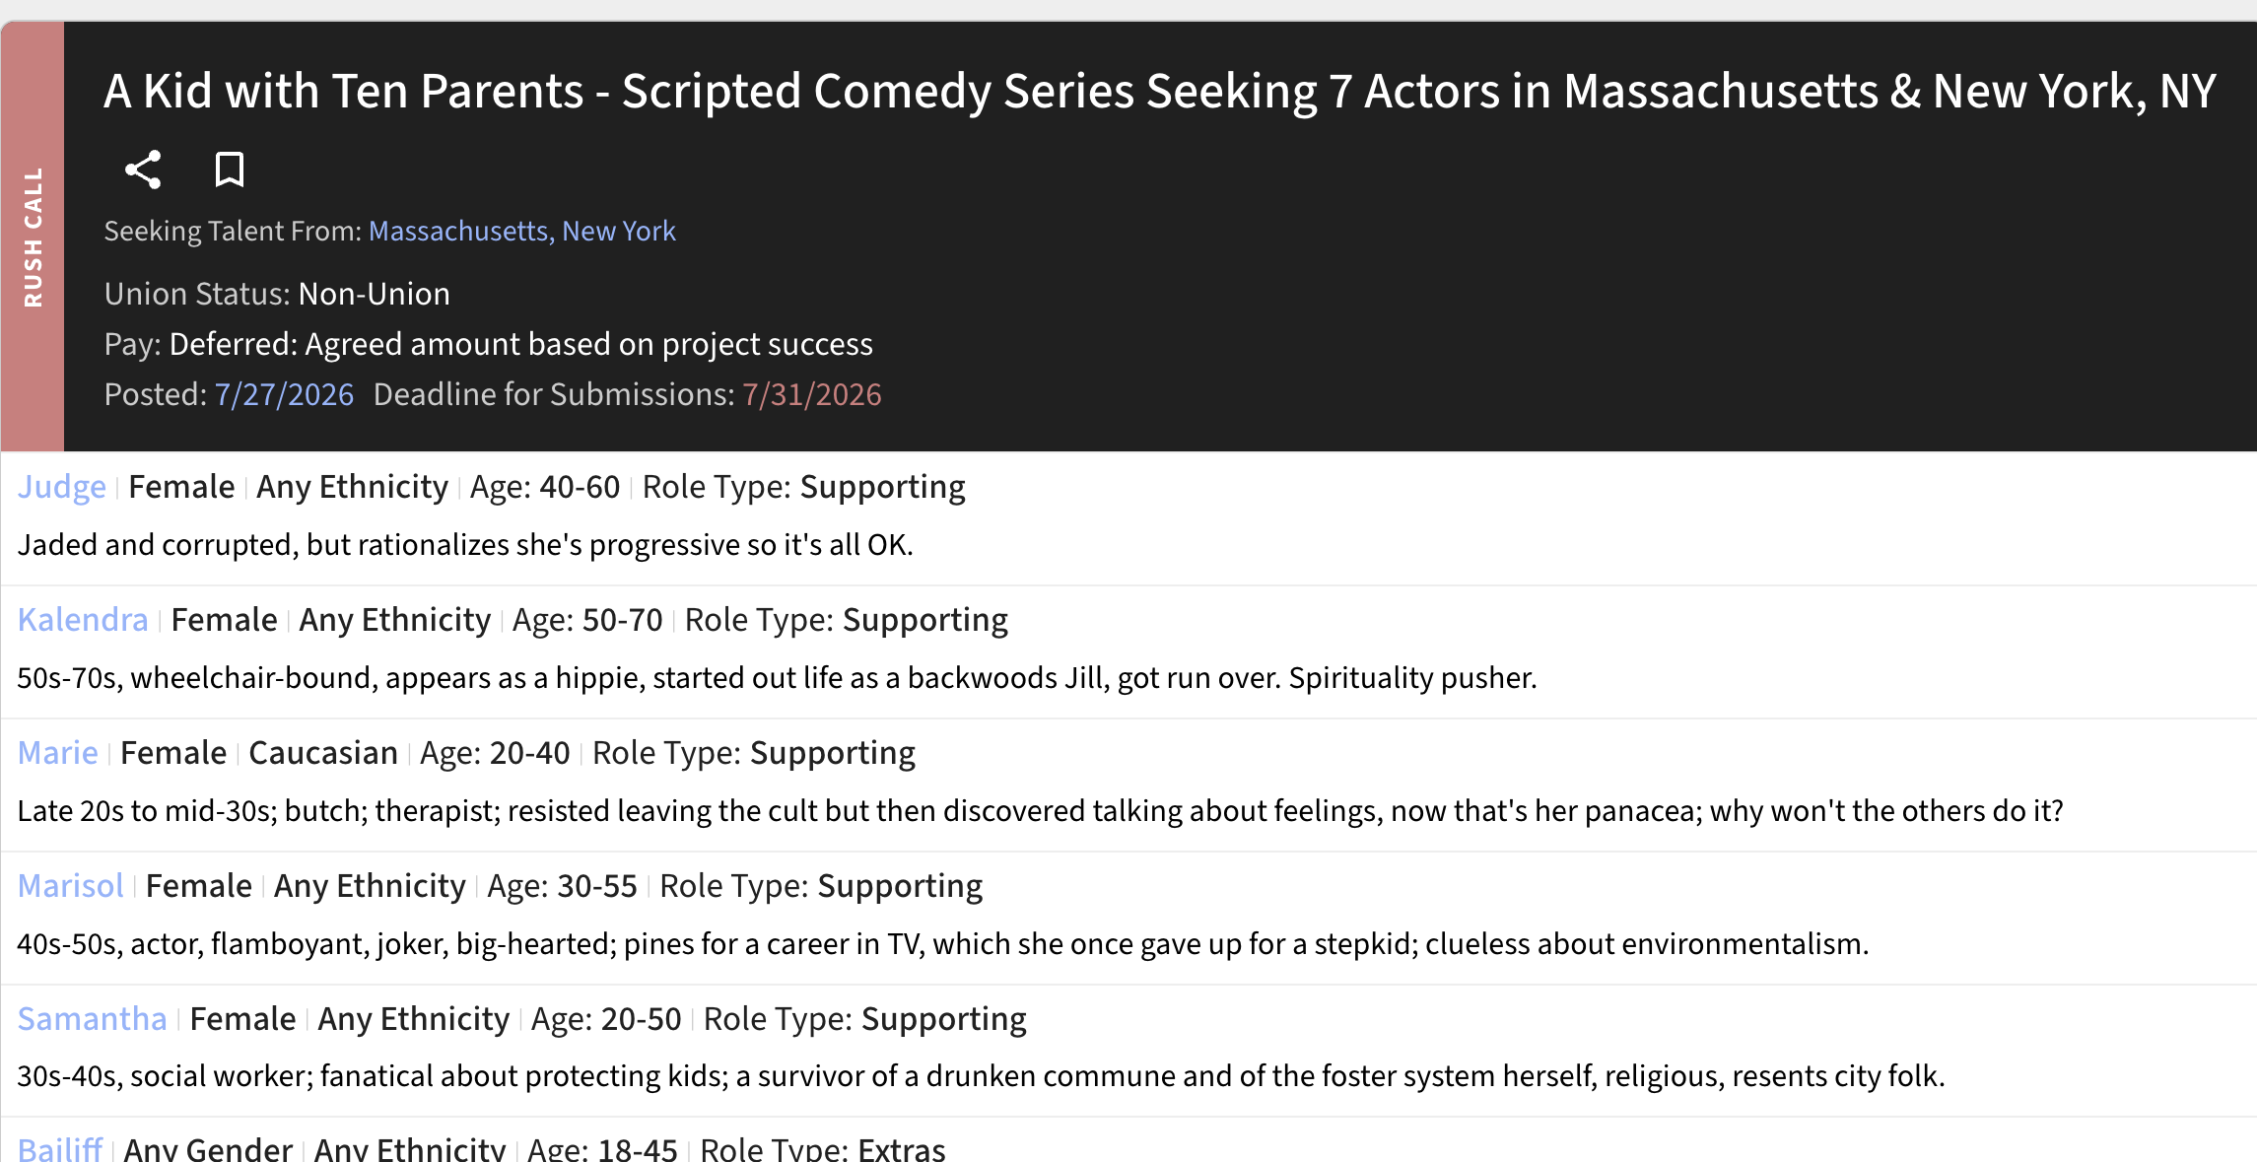Open the Kalendra role link
2257x1162 pixels.
[x=83, y=620]
